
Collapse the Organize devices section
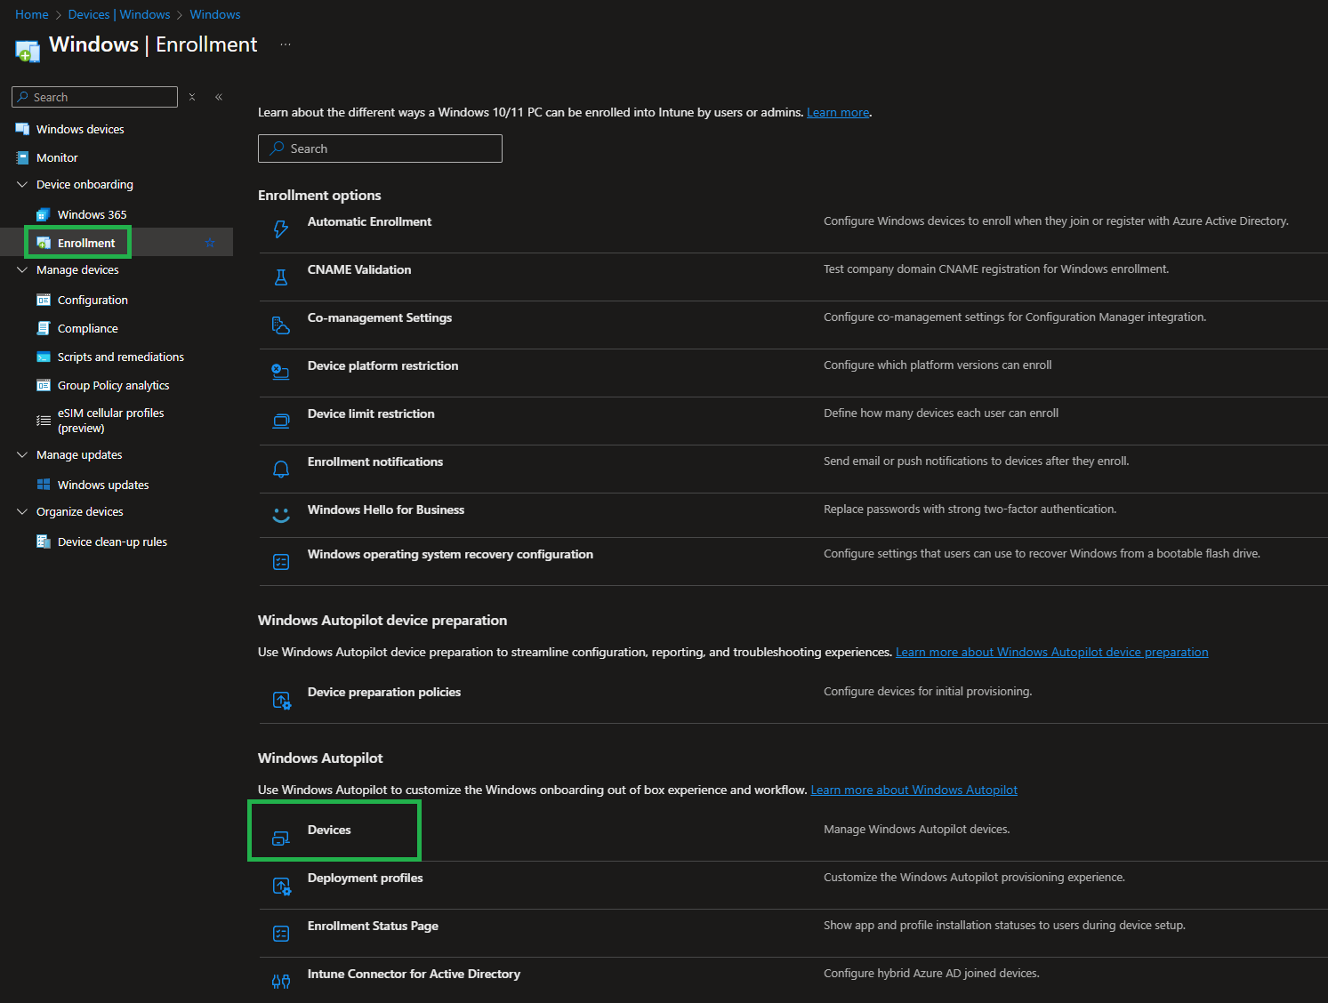(x=22, y=512)
